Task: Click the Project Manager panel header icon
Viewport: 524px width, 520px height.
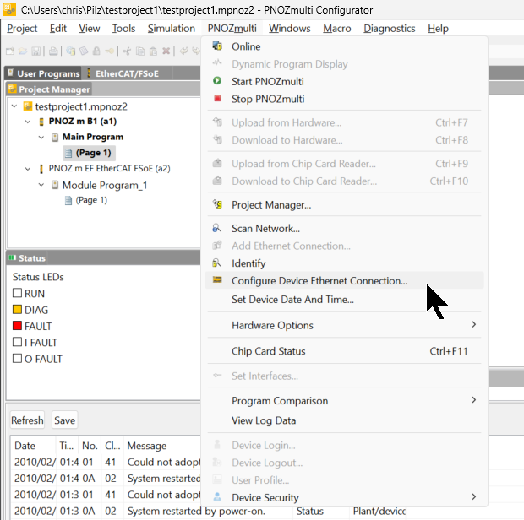Action: click(13, 89)
